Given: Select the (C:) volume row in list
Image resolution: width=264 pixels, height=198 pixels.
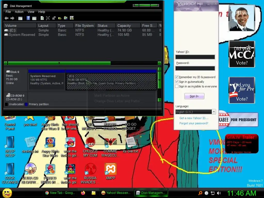Looking at the screenshot, I should point(82,30).
